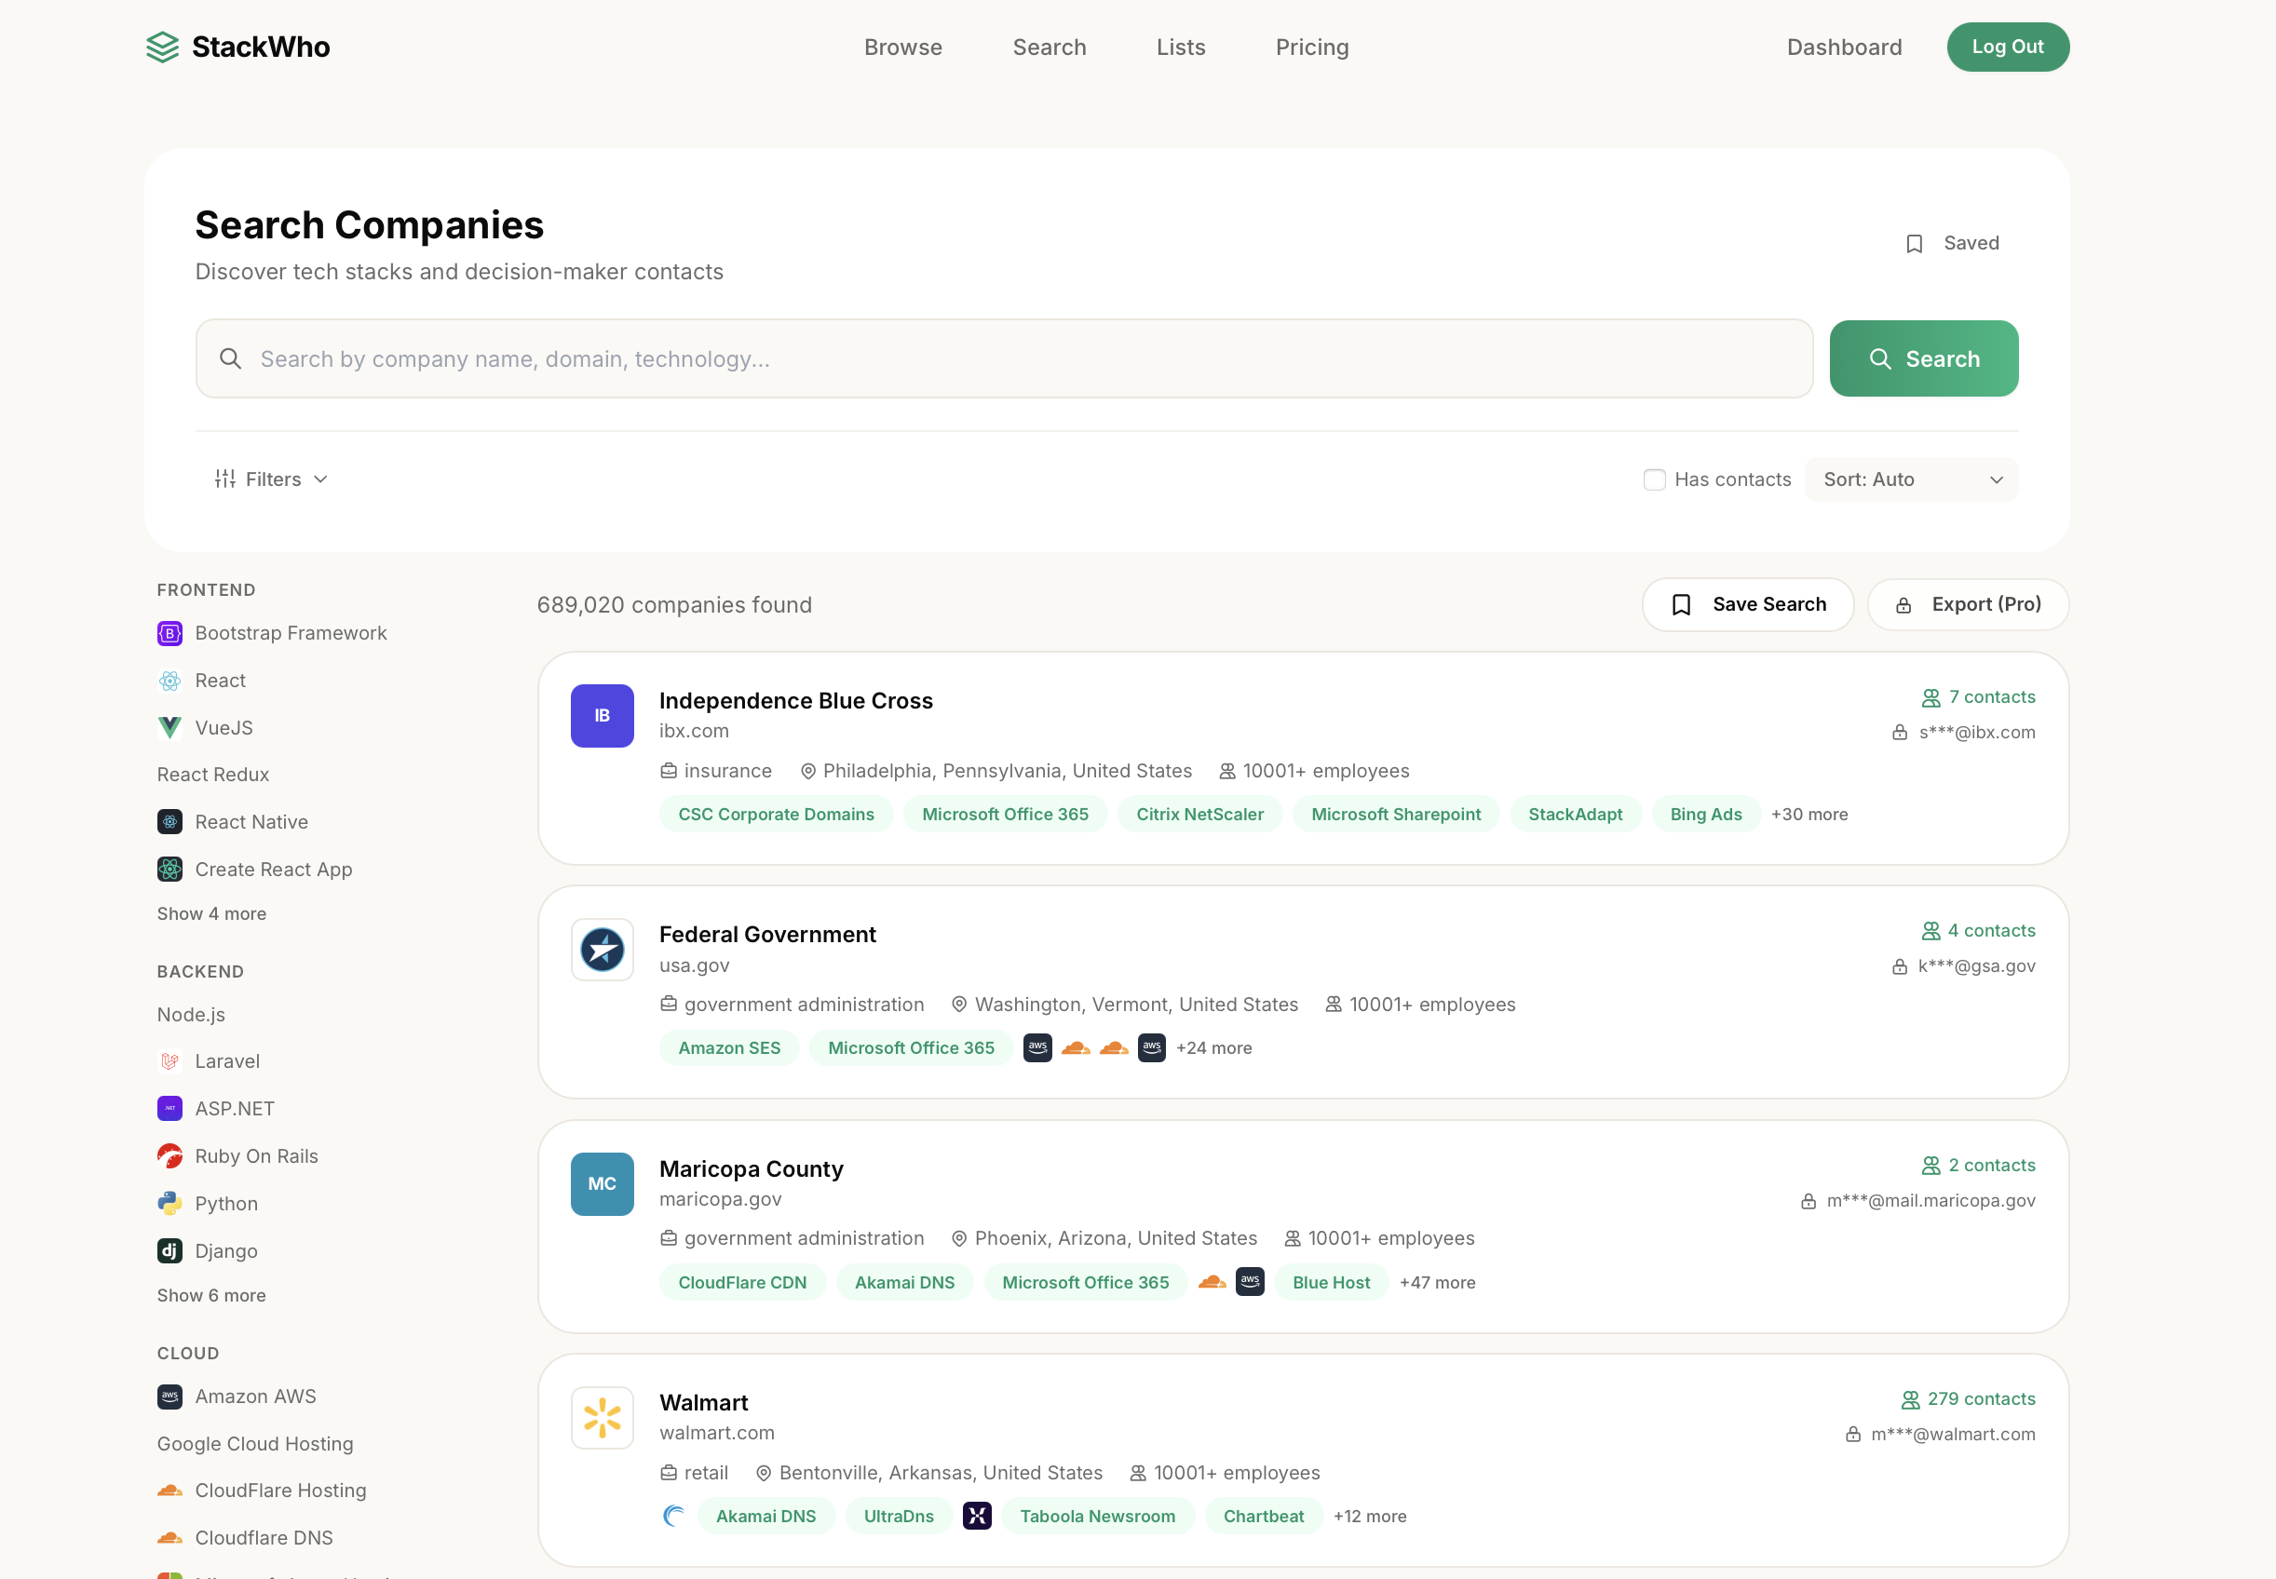Select the Django filter icon
Image resolution: width=2276 pixels, height=1579 pixels.
169,1249
